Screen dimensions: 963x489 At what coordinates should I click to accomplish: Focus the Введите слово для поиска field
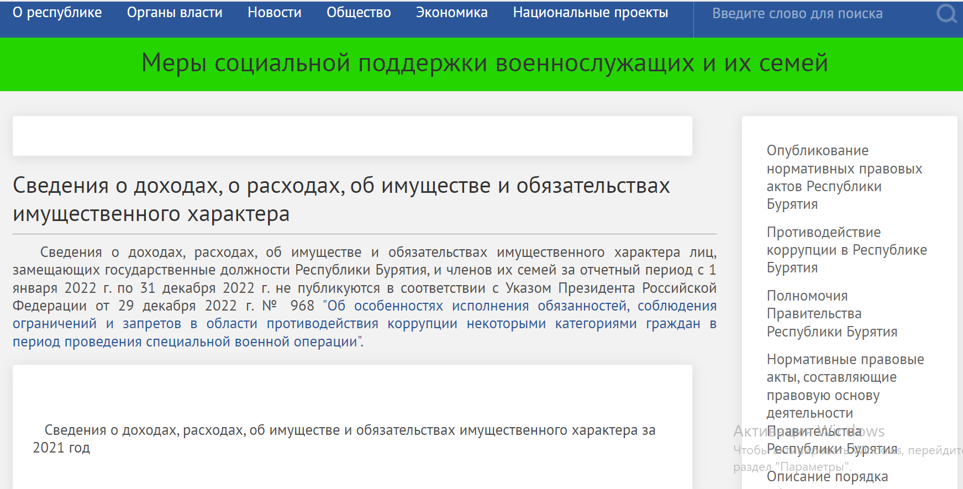point(812,14)
